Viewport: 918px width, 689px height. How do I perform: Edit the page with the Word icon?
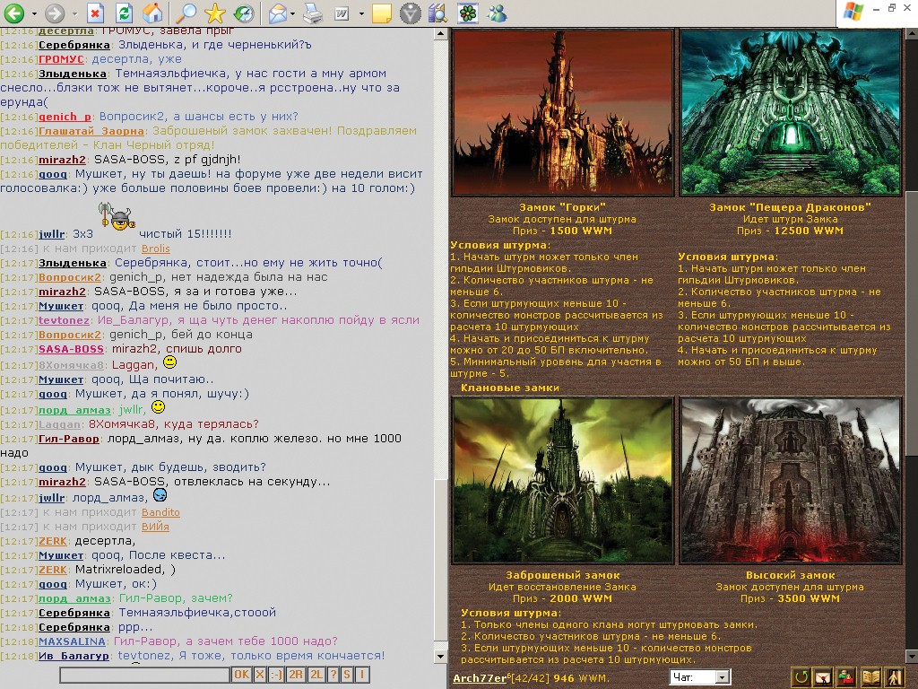342,13
